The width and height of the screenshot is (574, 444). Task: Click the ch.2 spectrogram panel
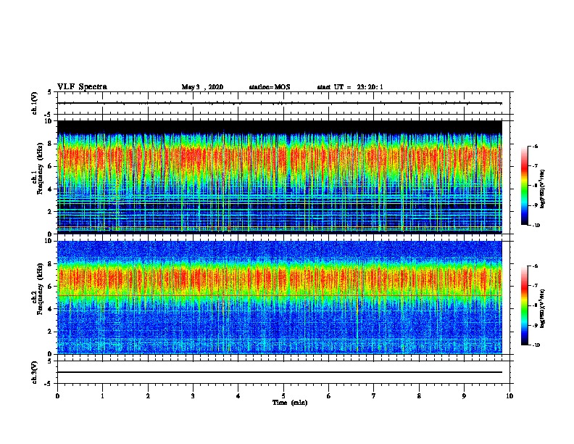[x=279, y=297]
